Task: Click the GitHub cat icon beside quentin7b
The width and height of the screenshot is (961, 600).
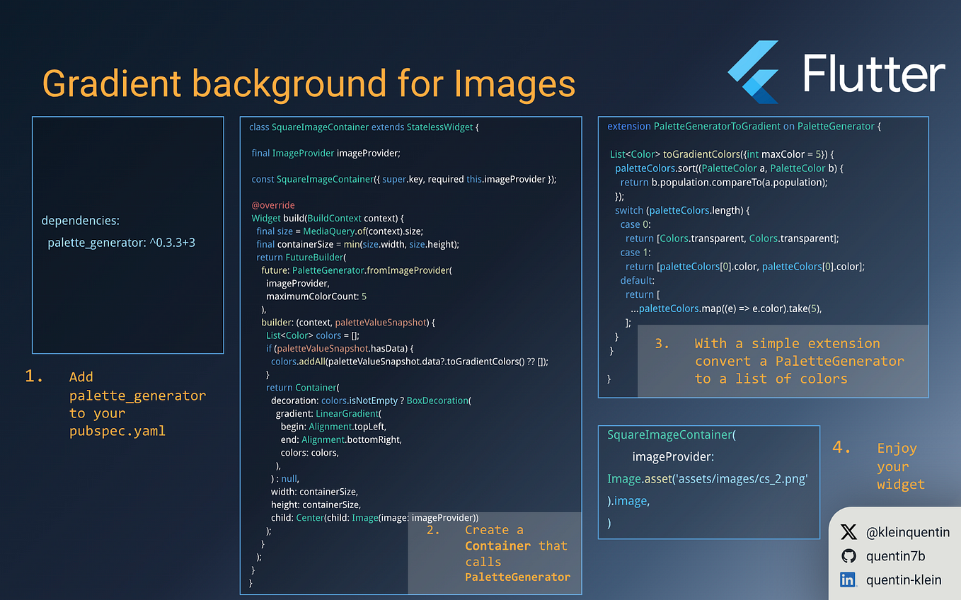Action: pos(848,555)
